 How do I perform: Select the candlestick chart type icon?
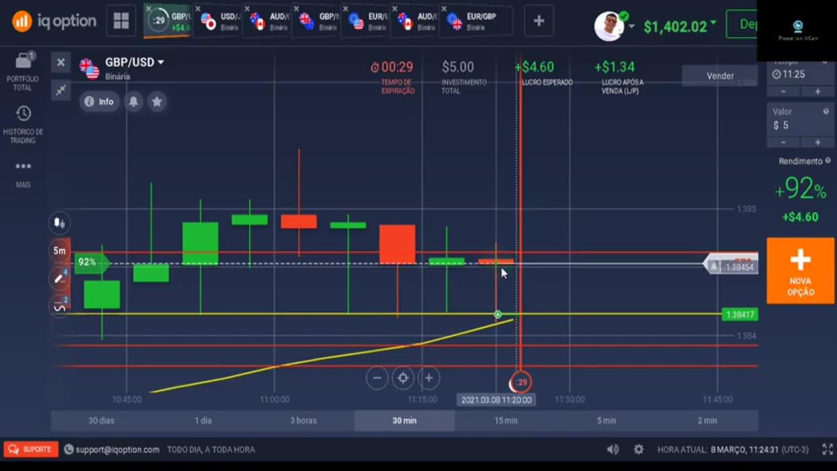(x=60, y=223)
